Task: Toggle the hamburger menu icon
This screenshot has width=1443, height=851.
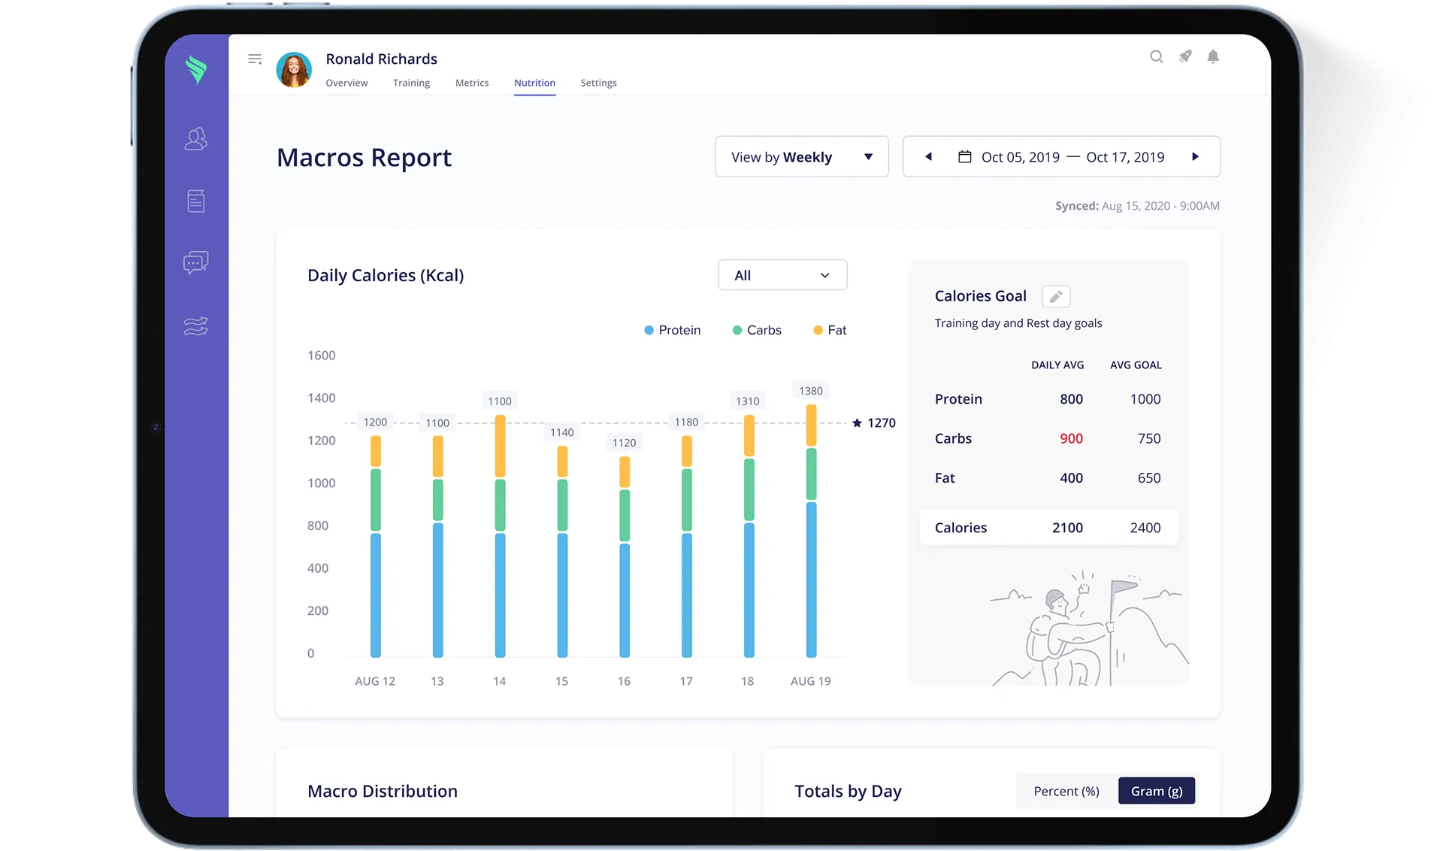Action: tap(255, 59)
